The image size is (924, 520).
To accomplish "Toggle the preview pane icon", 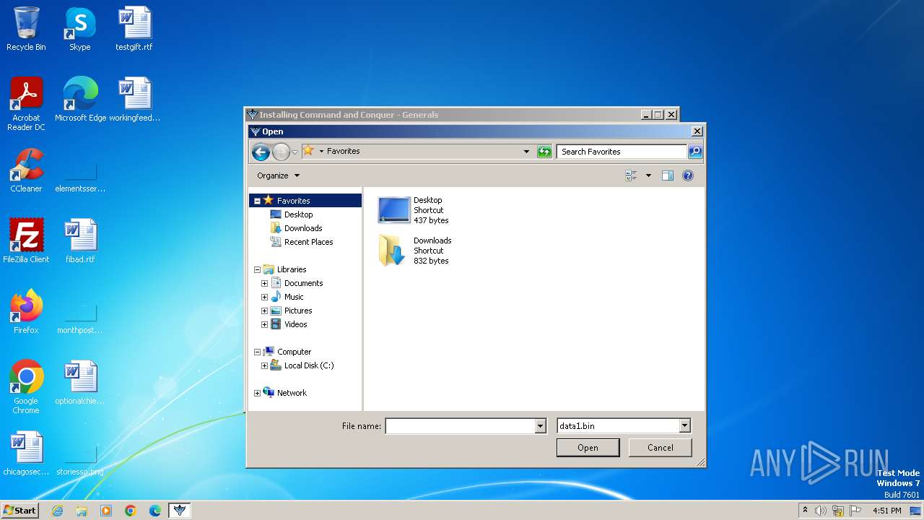I will 668,175.
